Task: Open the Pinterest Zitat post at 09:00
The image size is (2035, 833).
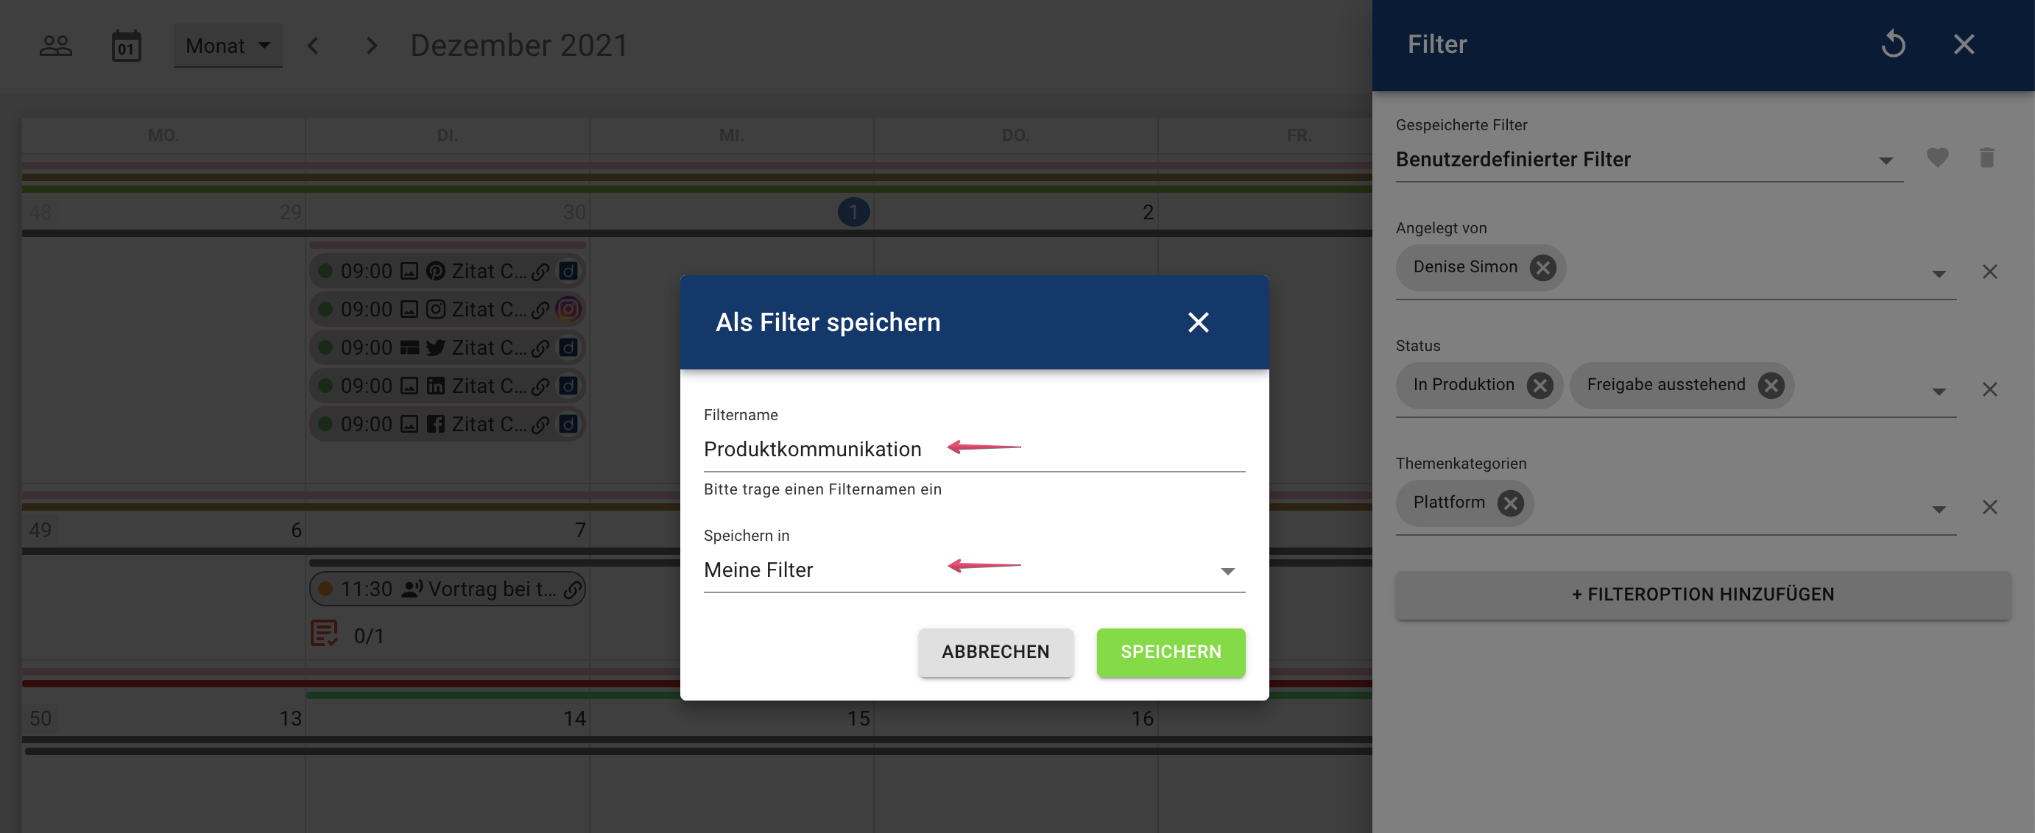Action: pyautogui.click(x=447, y=272)
